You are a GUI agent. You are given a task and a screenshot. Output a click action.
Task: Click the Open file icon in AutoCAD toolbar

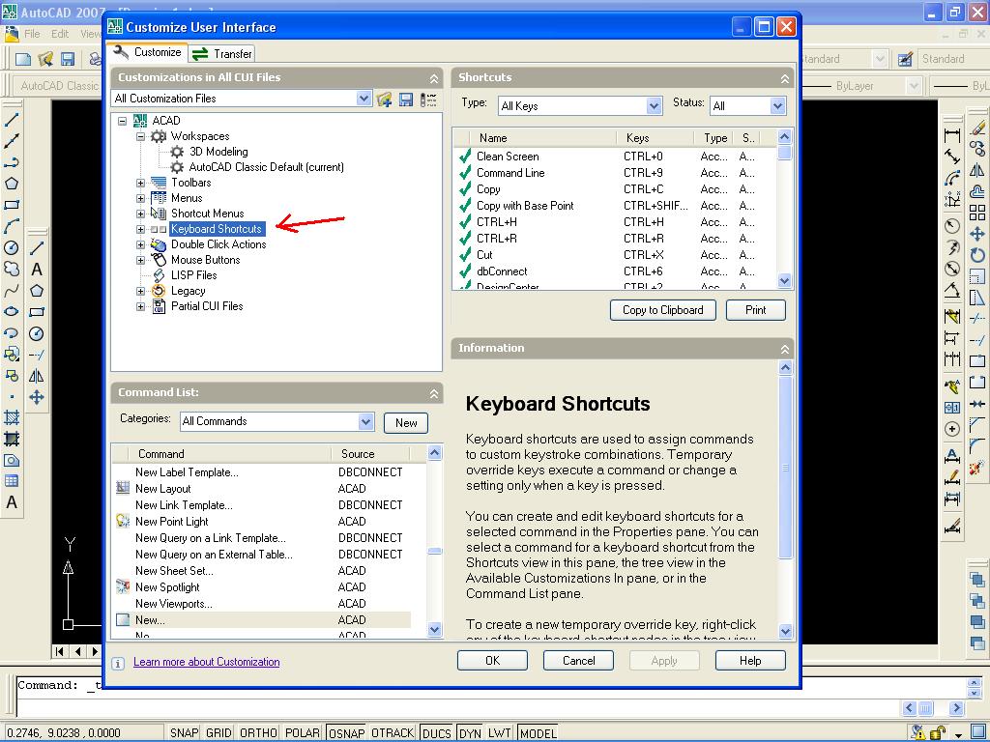[x=45, y=59]
